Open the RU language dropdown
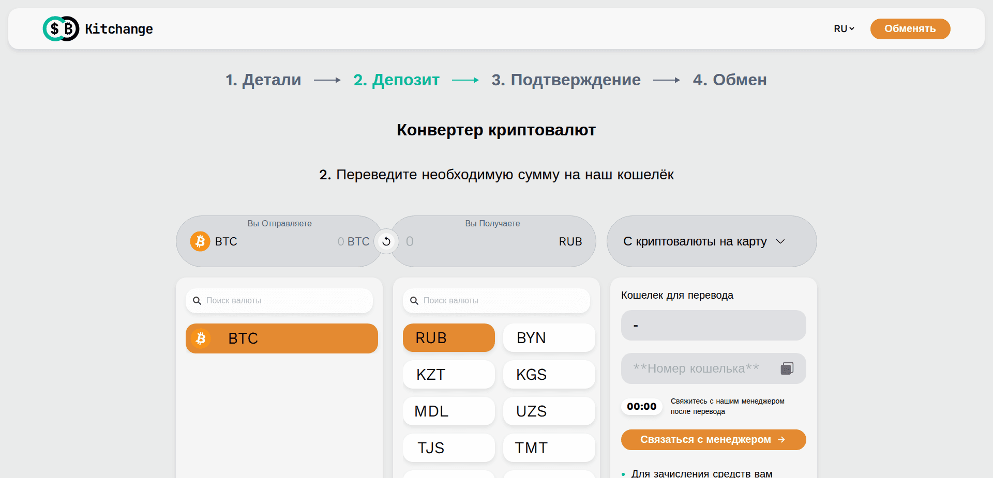993x478 pixels. pos(843,28)
